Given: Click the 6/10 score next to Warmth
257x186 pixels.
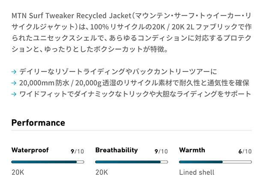Looking at the screenshot, I should [x=245, y=151].
